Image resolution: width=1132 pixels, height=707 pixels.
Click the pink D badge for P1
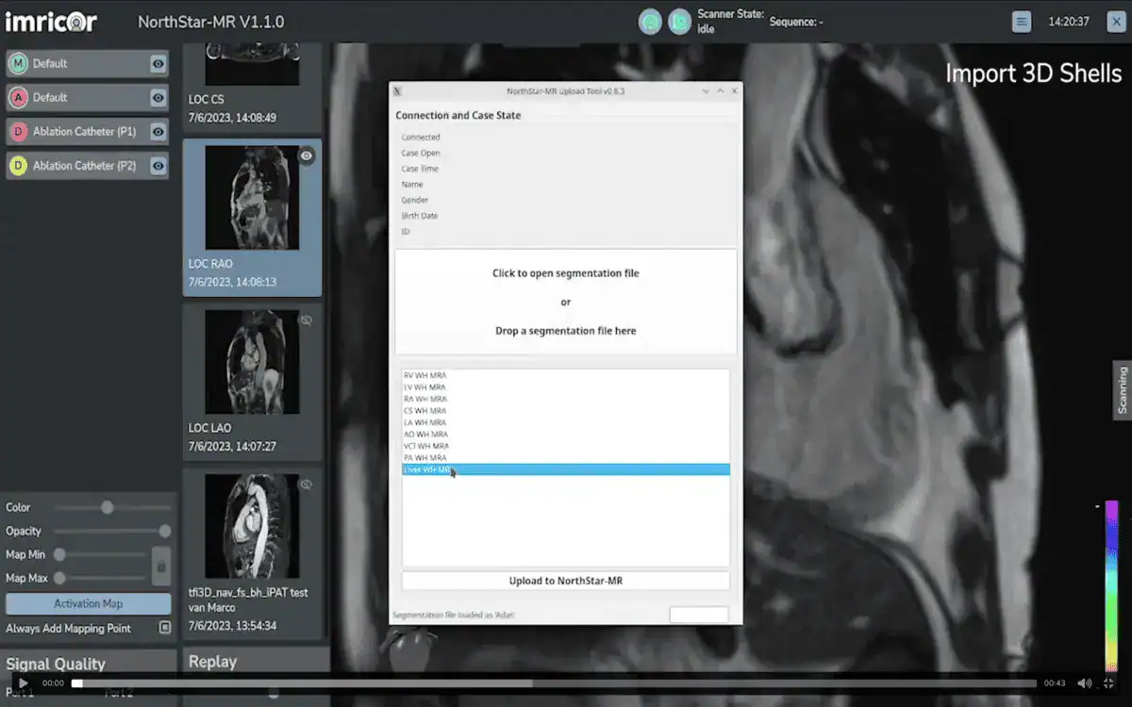click(18, 132)
